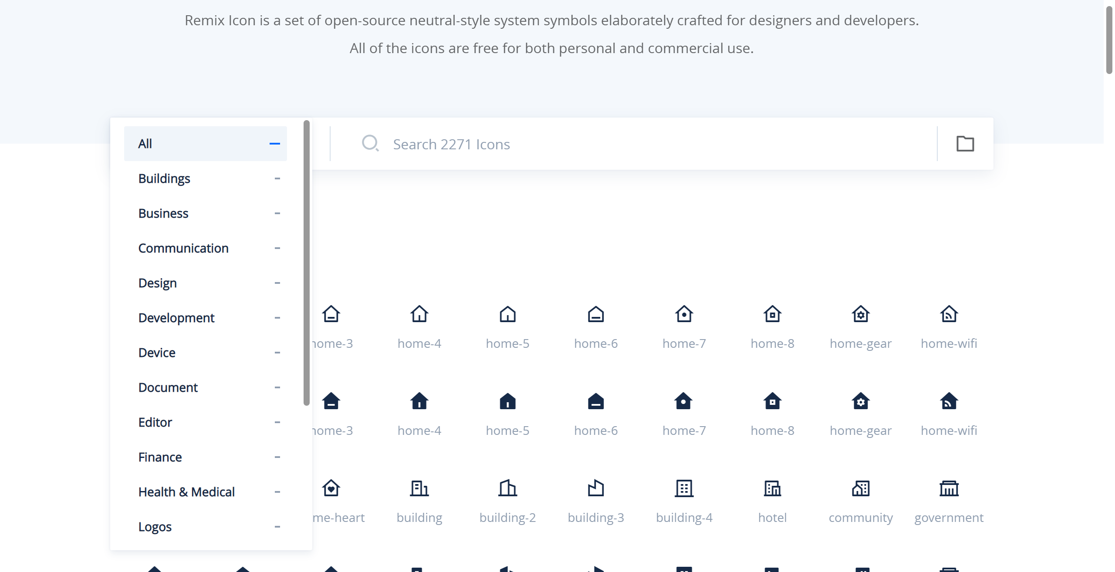Click the filled home-5 icon
Image resolution: width=1115 pixels, height=572 pixels.
(x=507, y=401)
